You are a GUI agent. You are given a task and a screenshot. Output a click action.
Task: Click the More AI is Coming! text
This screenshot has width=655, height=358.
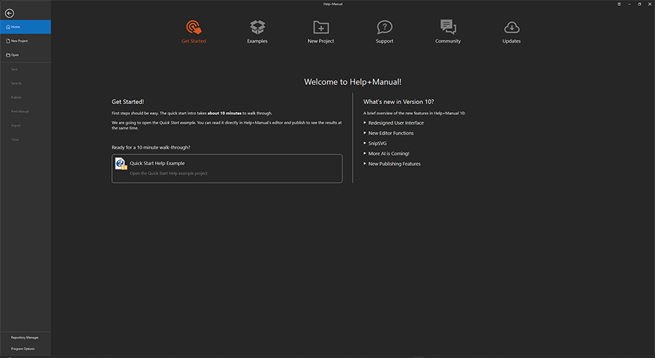[x=389, y=154]
